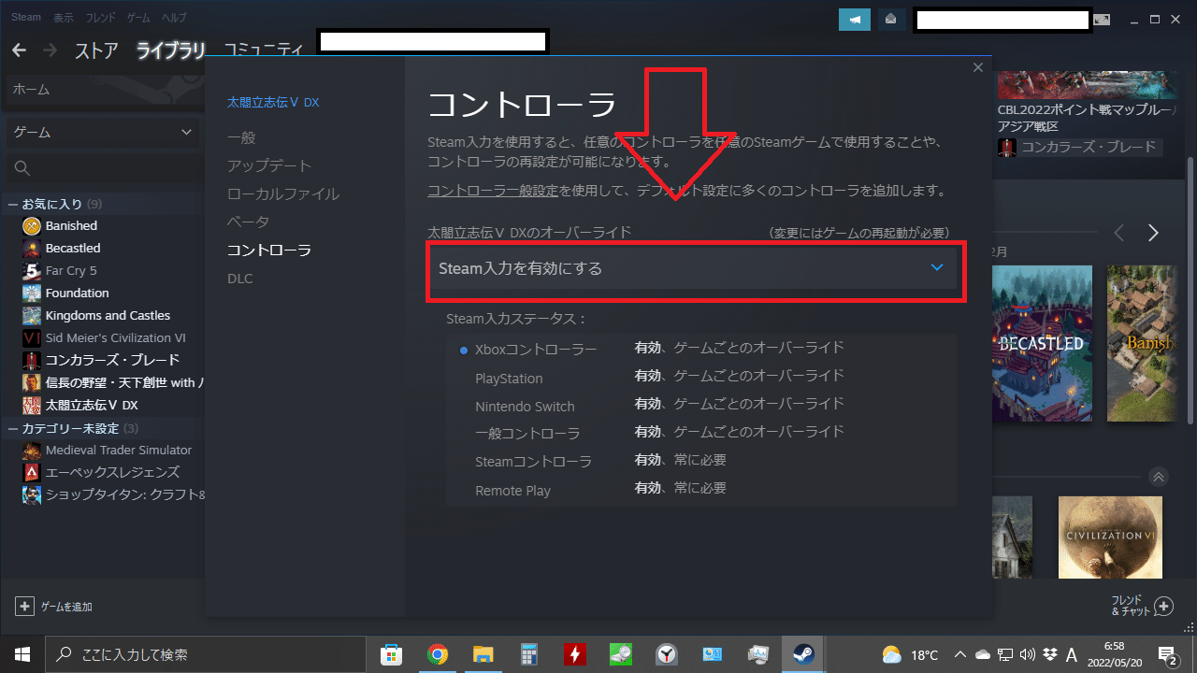The width and height of the screenshot is (1197, 673).
Task: Select Foundation in library list
Action: (x=78, y=293)
